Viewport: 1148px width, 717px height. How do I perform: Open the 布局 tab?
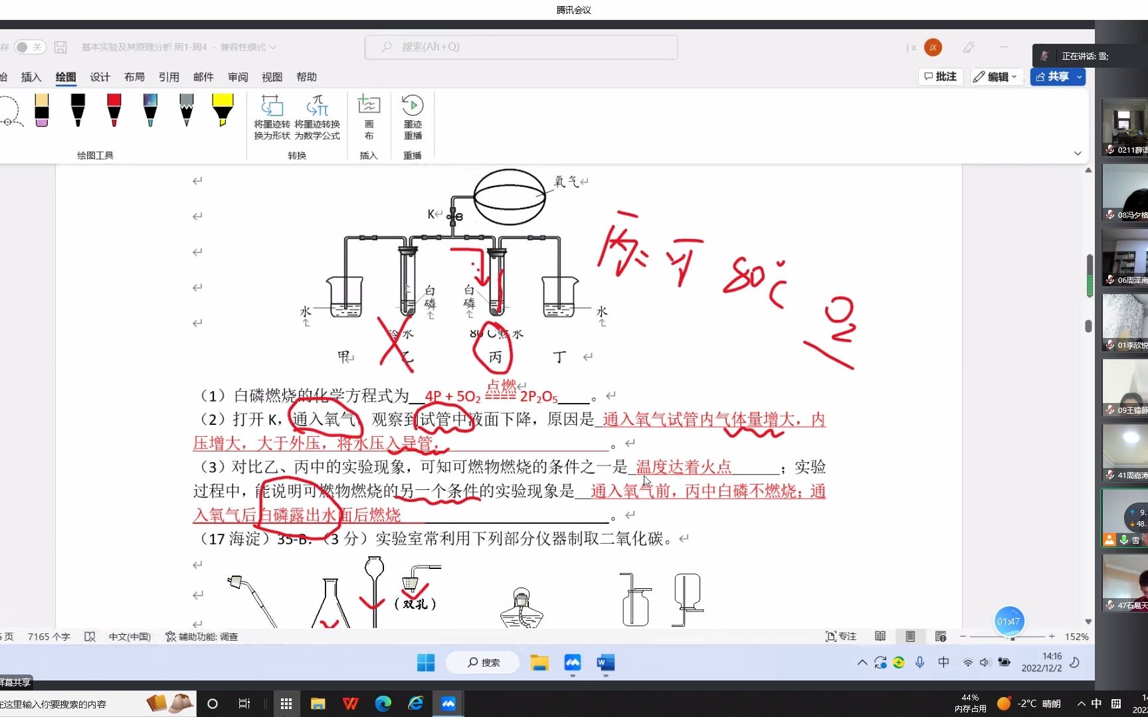tap(135, 77)
